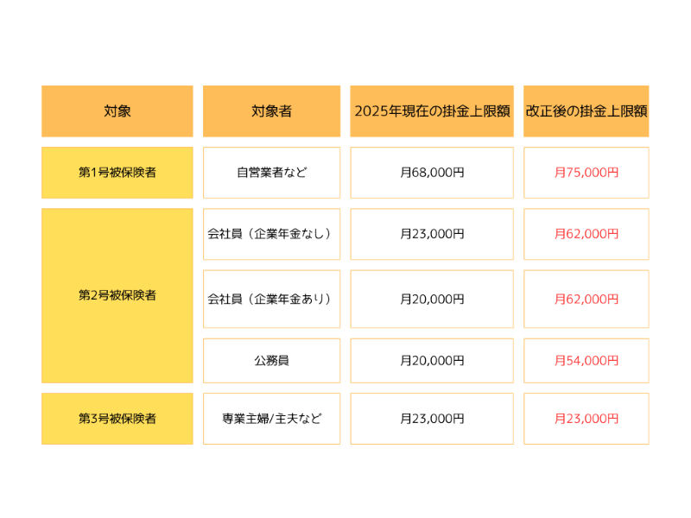Click the red 月23,000円 revised cell
The image size is (691, 518).
click(586, 419)
